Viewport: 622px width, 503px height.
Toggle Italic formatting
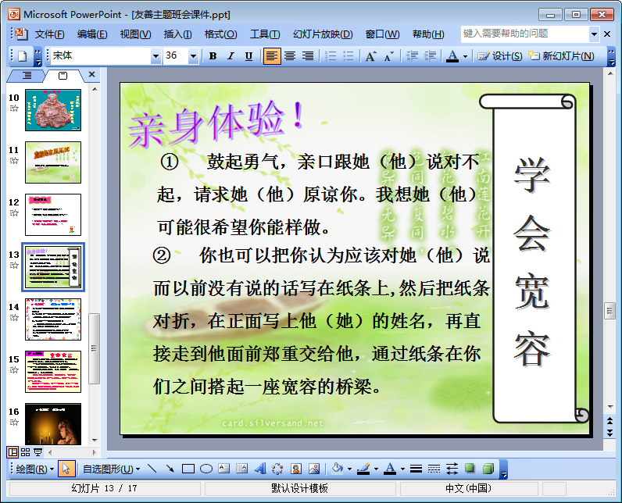click(231, 56)
